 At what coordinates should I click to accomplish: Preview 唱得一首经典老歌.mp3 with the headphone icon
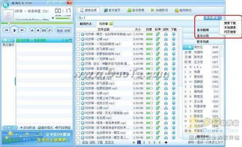(x=166, y=123)
